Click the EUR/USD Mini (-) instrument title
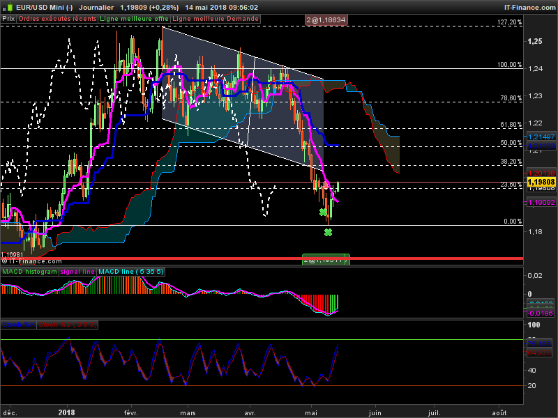The width and height of the screenshot is (558, 418). point(44,7)
